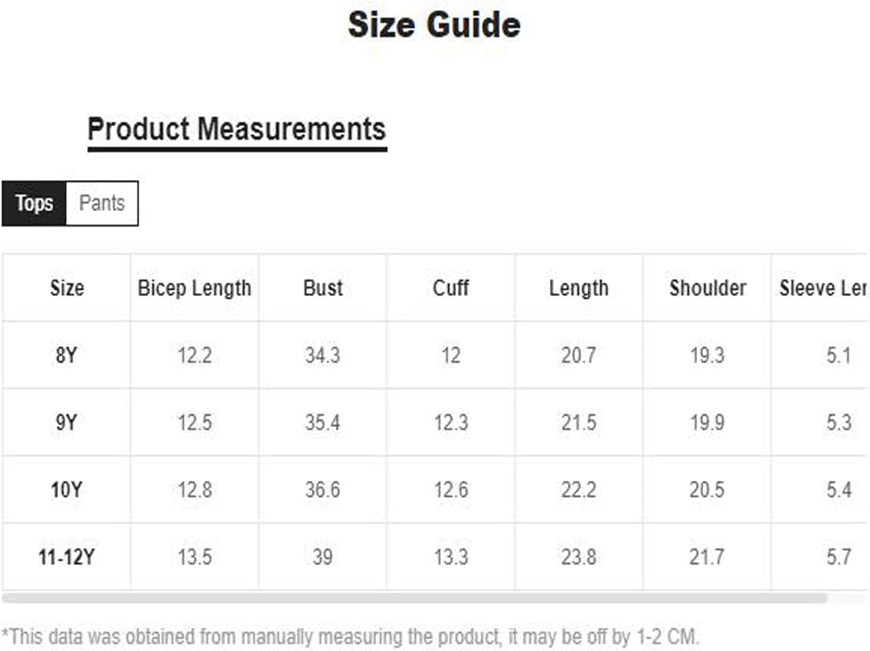
Task: Click the Bicep Length column header
Action: click(194, 288)
